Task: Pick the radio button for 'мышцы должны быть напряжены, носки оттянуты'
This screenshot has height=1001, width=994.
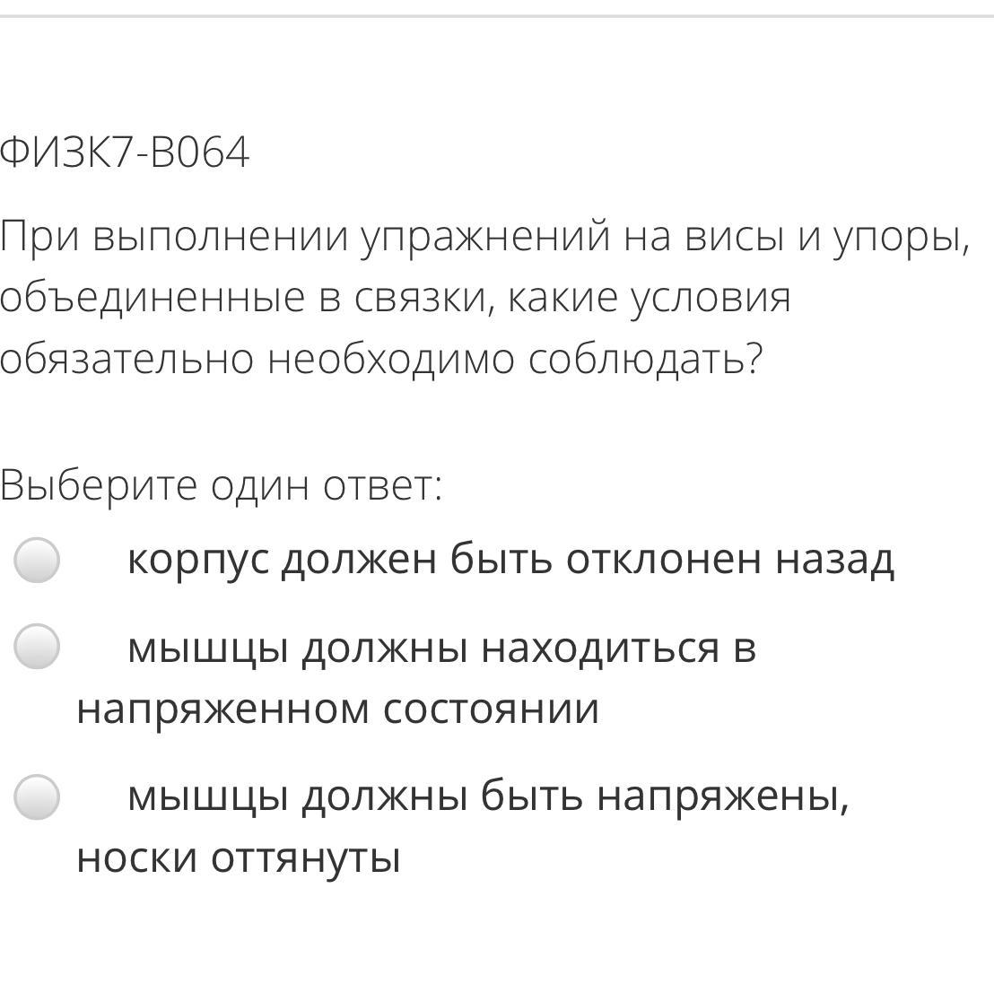Action: 37,796
